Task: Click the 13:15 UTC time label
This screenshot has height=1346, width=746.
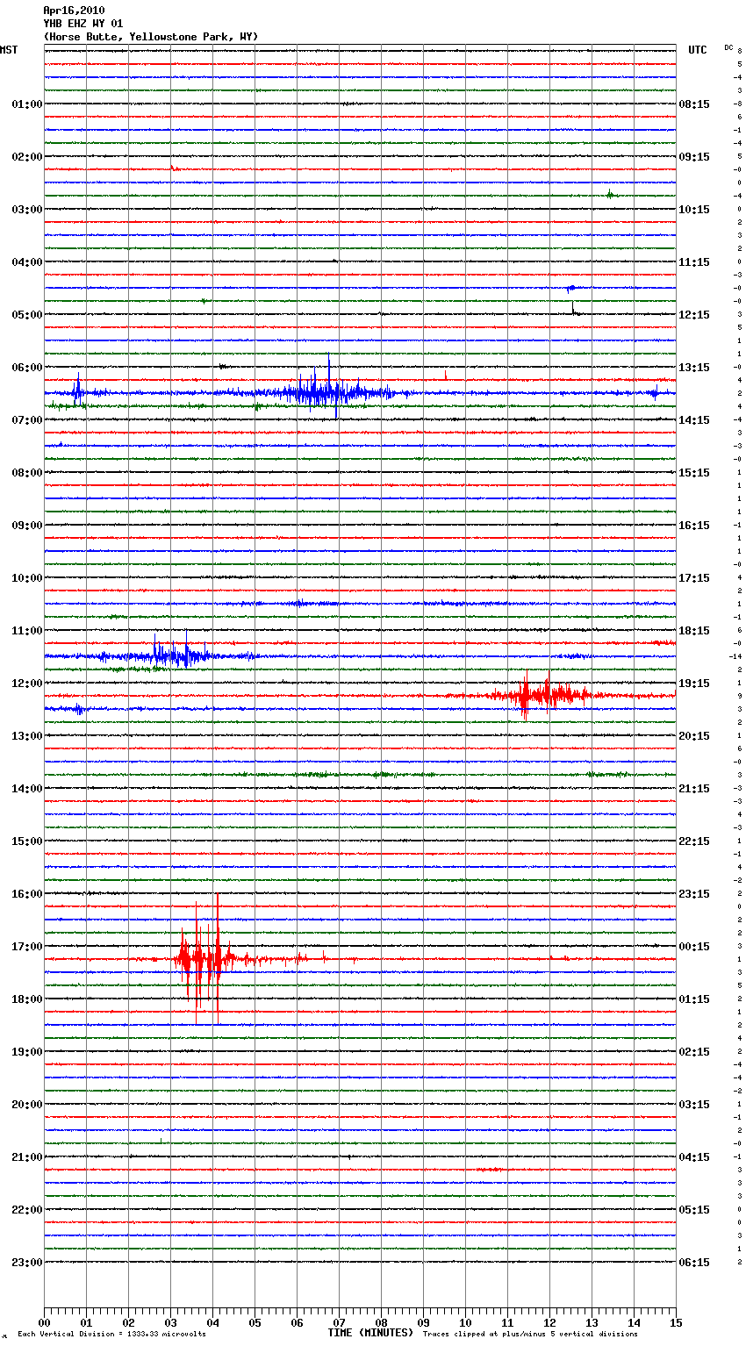Action: [x=694, y=368]
